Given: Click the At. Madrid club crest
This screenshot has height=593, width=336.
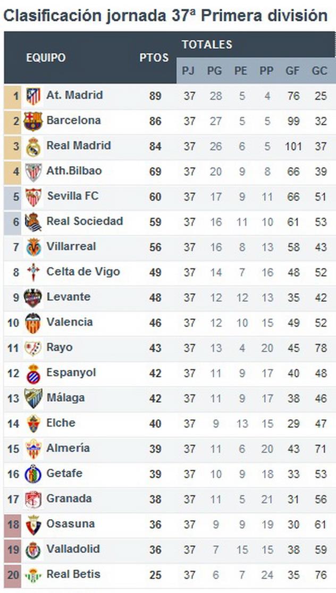Looking at the screenshot, I should pos(33,96).
